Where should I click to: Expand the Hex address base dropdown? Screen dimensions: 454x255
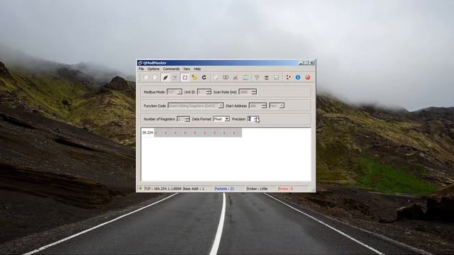point(277,106)
